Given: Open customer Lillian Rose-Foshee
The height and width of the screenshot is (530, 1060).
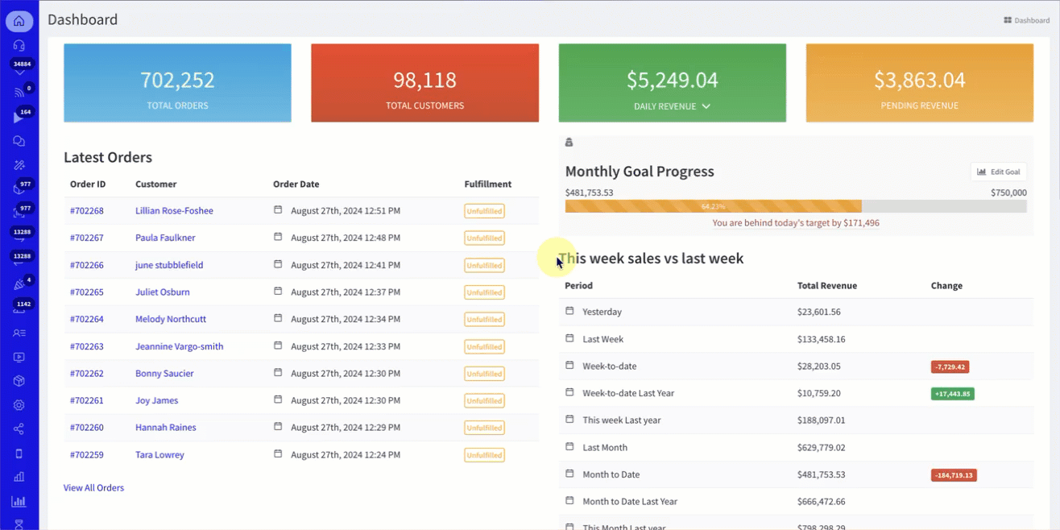Looking at the screenshot, I should tap(174, 211).
